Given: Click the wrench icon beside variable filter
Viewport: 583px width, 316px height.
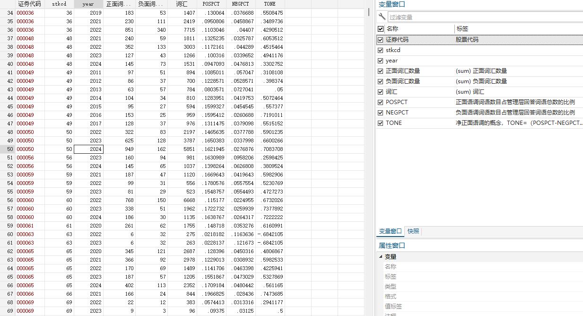Looking at the screenshot, I should [x=382, y=17].
